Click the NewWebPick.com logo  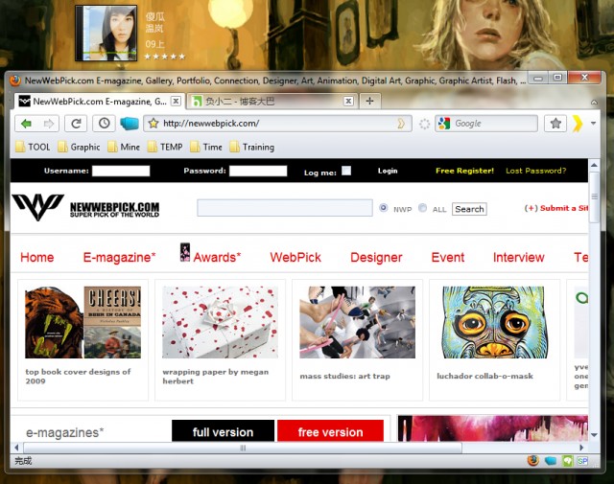coord(85,207)
